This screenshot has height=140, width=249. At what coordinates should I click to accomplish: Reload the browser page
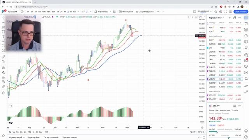tap(11, 7)
